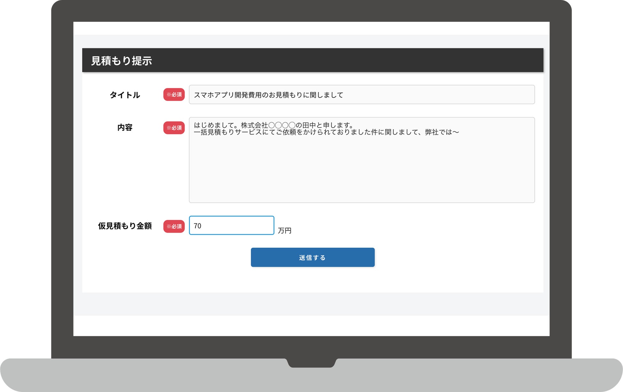Click the 株式会社 placeholder circles in message

tap(281, 125)
